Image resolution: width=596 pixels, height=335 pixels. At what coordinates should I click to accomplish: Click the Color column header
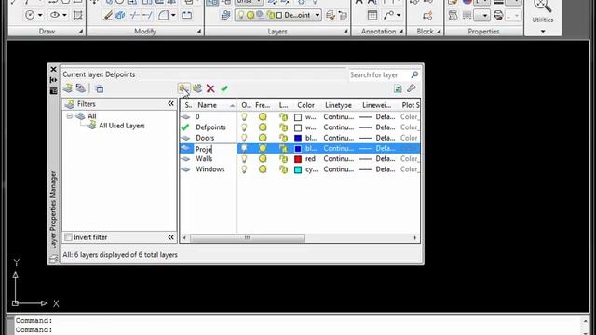[306, 105]
